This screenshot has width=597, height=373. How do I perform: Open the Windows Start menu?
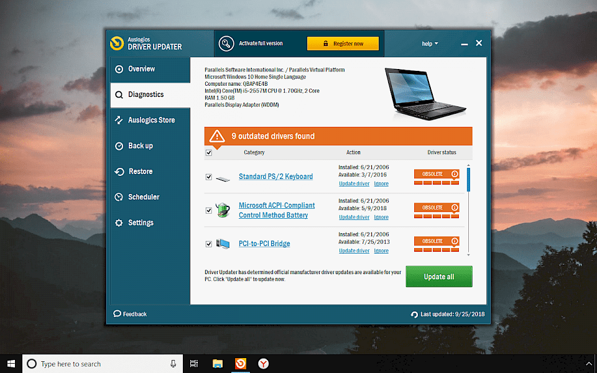(x=11, y=364)
